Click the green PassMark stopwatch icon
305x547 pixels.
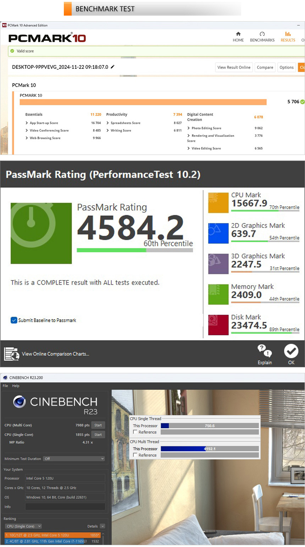(x=41, y=233)
